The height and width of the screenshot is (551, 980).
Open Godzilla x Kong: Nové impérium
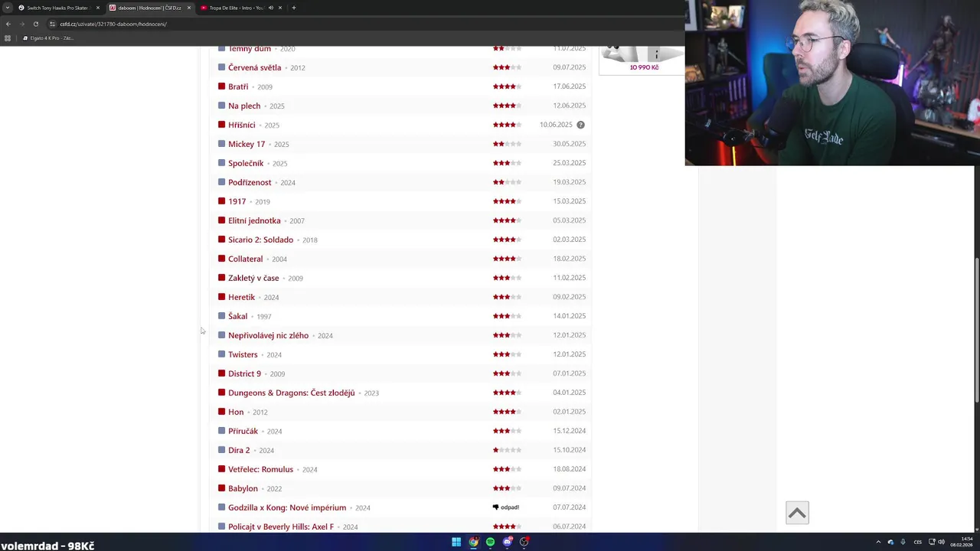tap(287, 507)
